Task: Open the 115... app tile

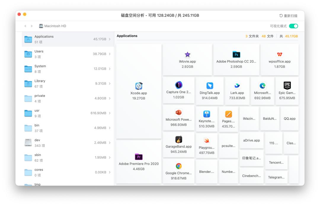Action: click(273, 143)
